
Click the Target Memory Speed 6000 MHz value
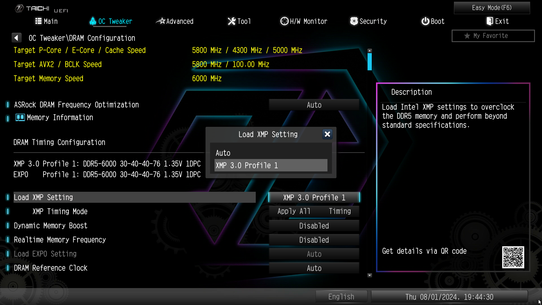207,79
